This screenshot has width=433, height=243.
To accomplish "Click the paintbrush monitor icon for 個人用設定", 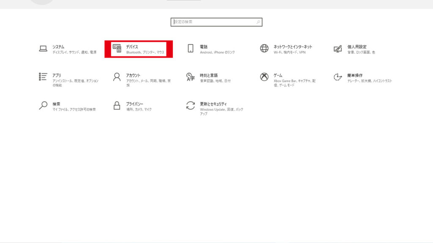I will 338,49.
